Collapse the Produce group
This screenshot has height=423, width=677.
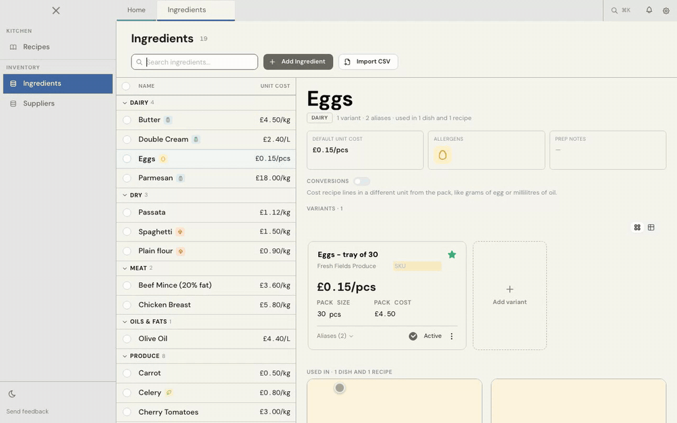click(x=125, y=356)
